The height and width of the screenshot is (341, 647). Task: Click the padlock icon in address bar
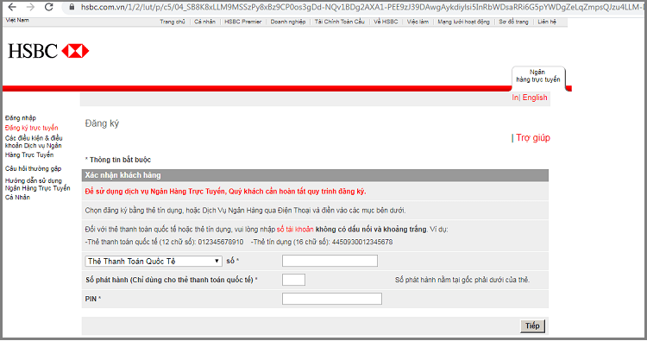coord(72,7)
